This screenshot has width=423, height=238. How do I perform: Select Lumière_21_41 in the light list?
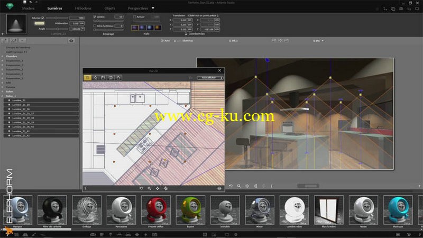41,131
